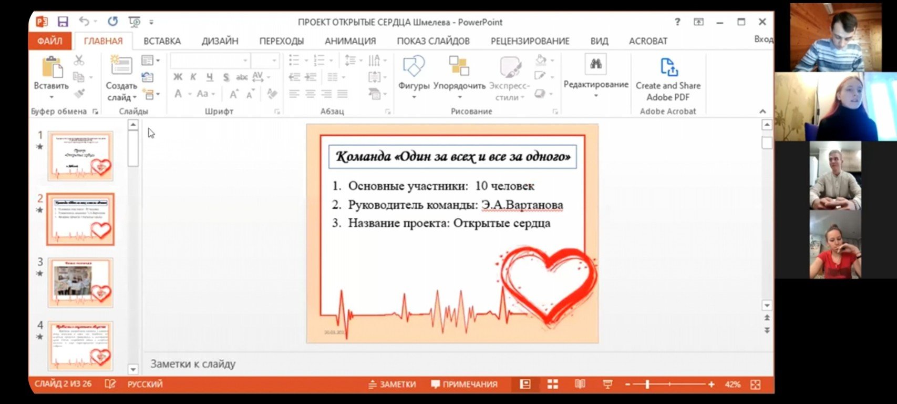Select slide 3 thumbnail
Viewport: 897px width, 404px height.
point(80,282)
